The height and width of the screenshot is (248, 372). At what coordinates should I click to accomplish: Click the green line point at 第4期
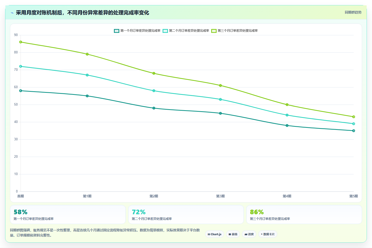pos(287,105)
